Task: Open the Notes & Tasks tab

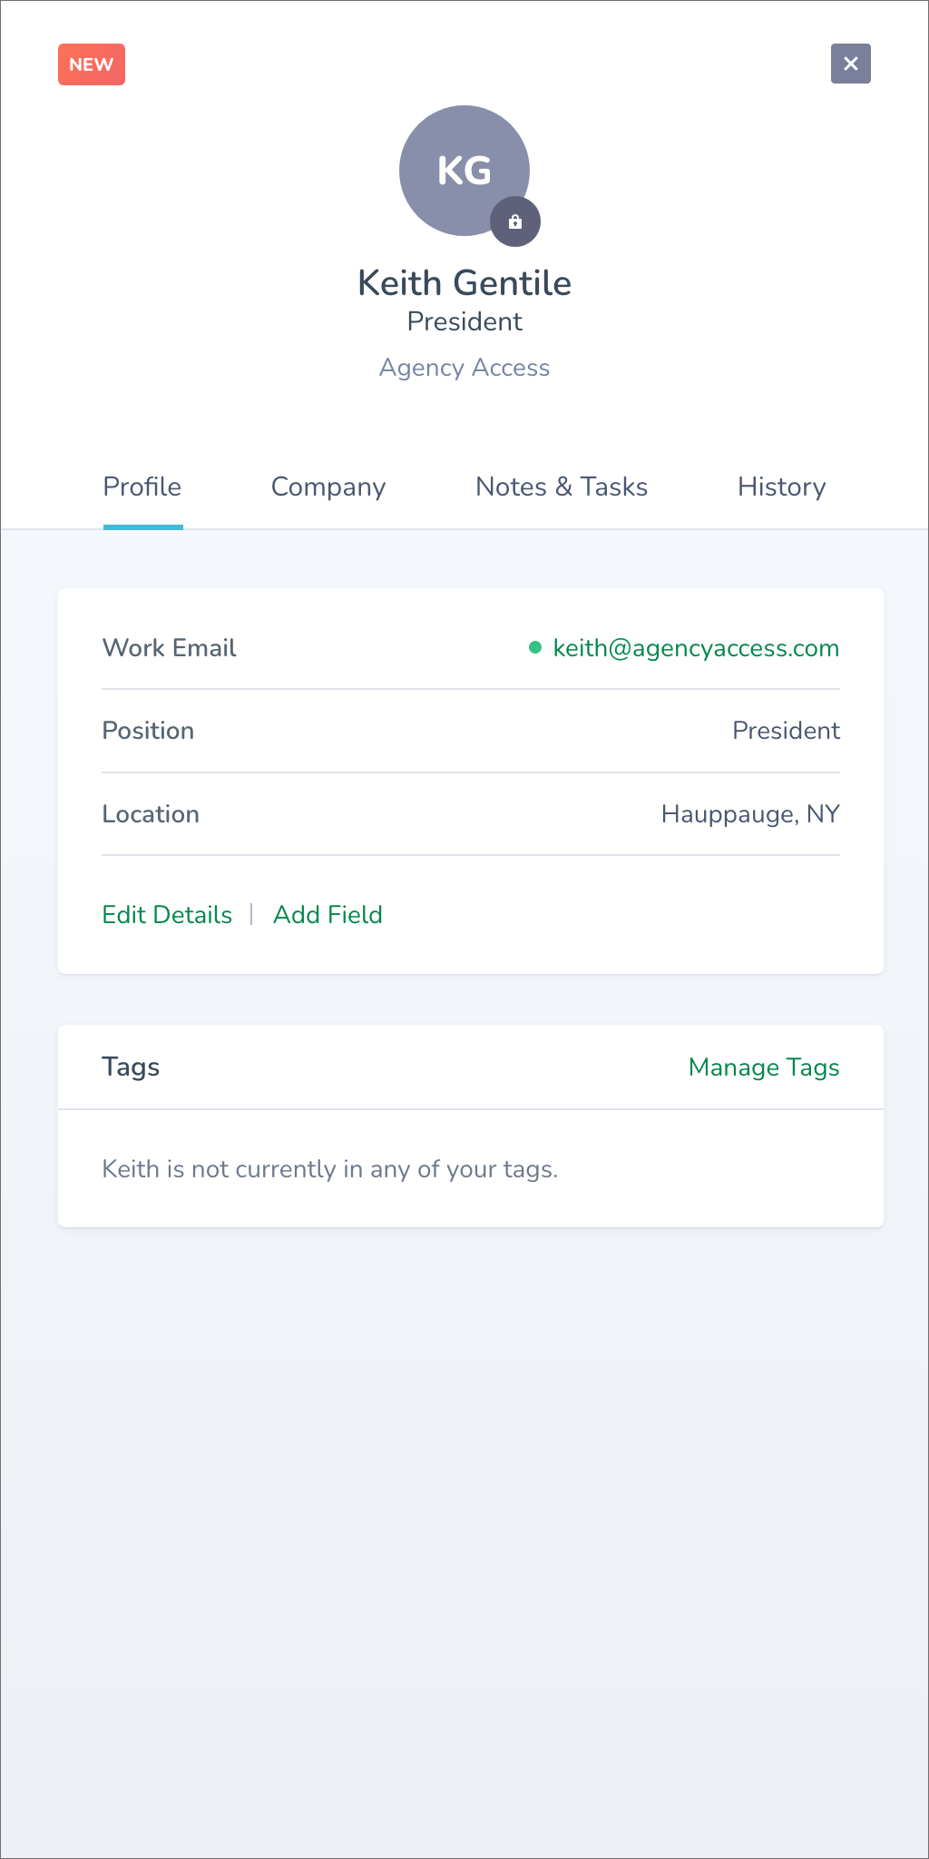Action: pos(562,487)
